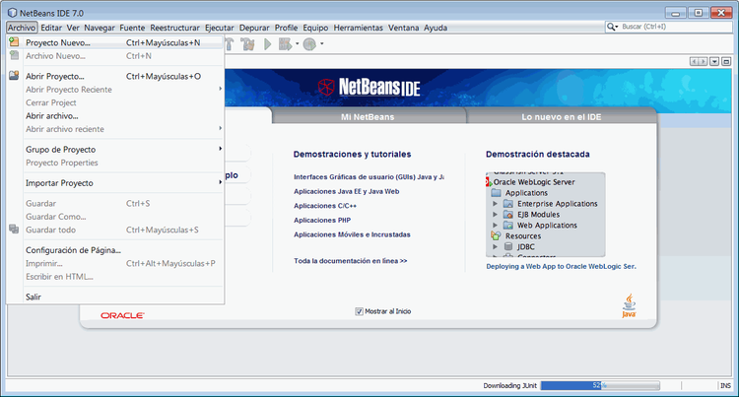Click the magnifier icon in search box
739x397 pixels.
click(x=611, y=27)
